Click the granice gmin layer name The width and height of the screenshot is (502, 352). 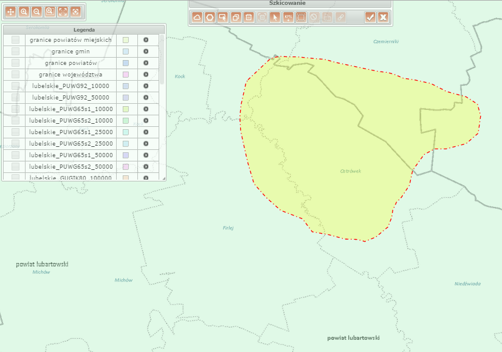click(70, 52)
